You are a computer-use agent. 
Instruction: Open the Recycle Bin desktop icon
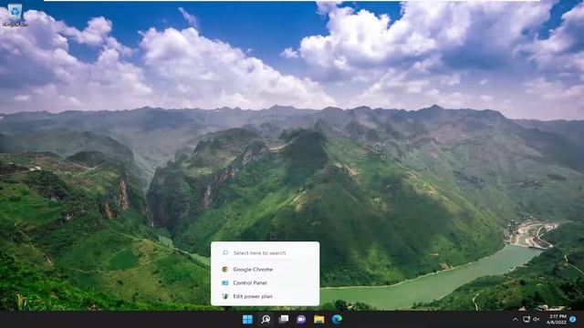coord(15,15)
